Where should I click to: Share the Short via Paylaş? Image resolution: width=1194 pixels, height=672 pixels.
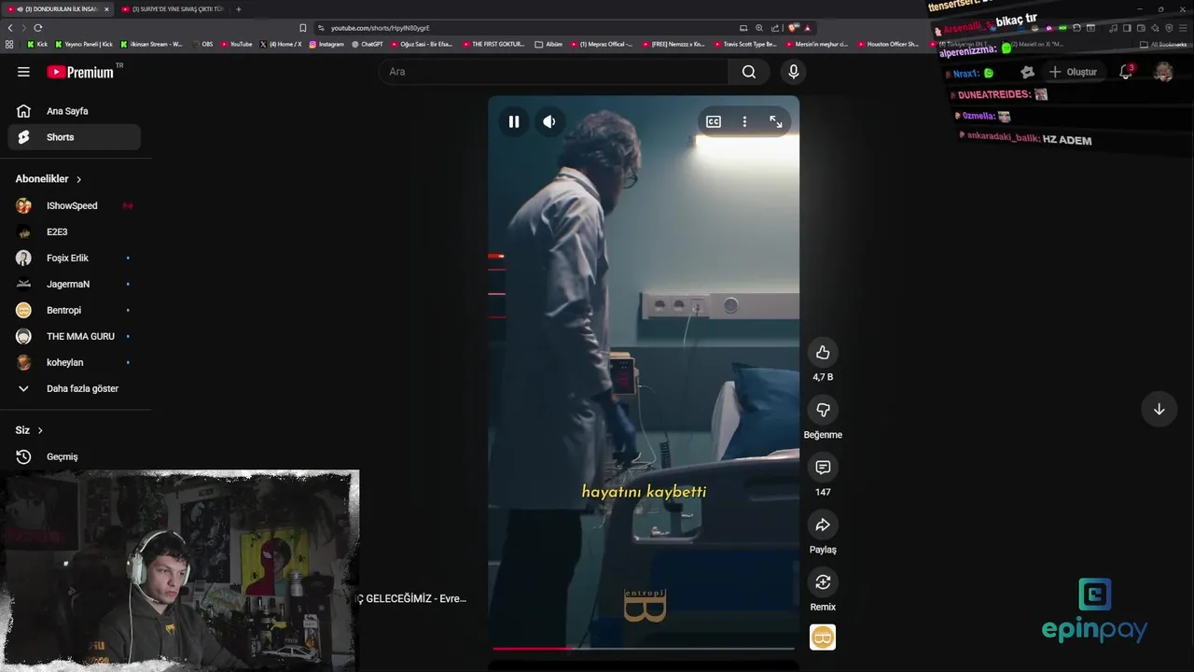[823, 525]
